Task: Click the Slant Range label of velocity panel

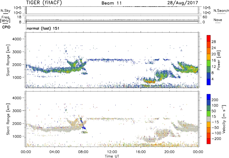Action: 8,119
